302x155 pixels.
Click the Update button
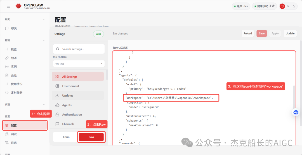290,33
